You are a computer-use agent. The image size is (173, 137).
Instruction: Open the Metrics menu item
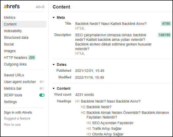[x=9, y=17]
